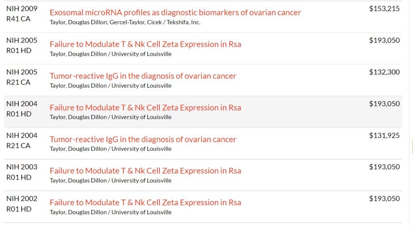This screenshot has width=413, height=225.
Task: Click the NIH 2003 R01 HD row label
Action: coord(22,172)
